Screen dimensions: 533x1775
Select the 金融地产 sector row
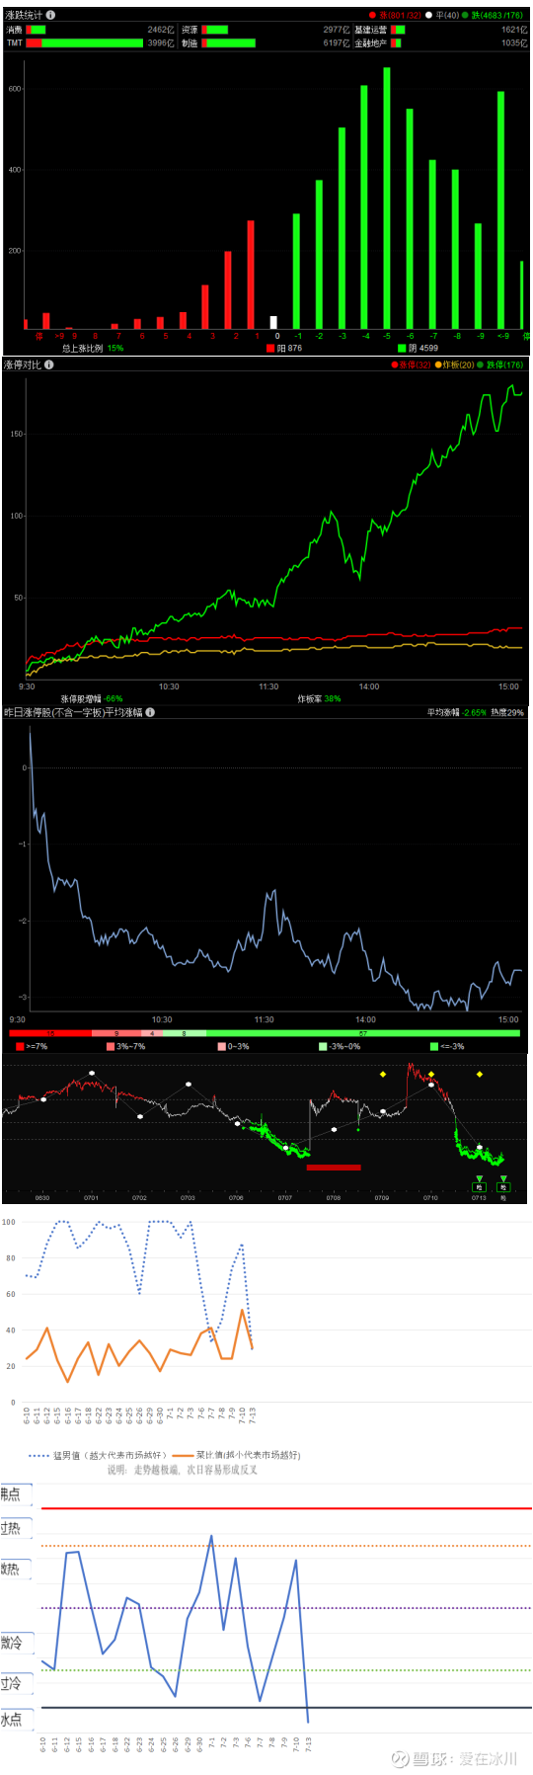click(441, 43)
